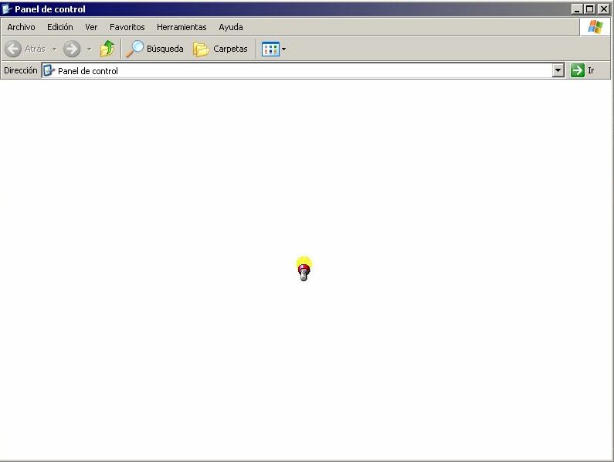This screenshot has width=614, height=462.
Task: Click the Forward green arrow button
Action: point(72,49)
